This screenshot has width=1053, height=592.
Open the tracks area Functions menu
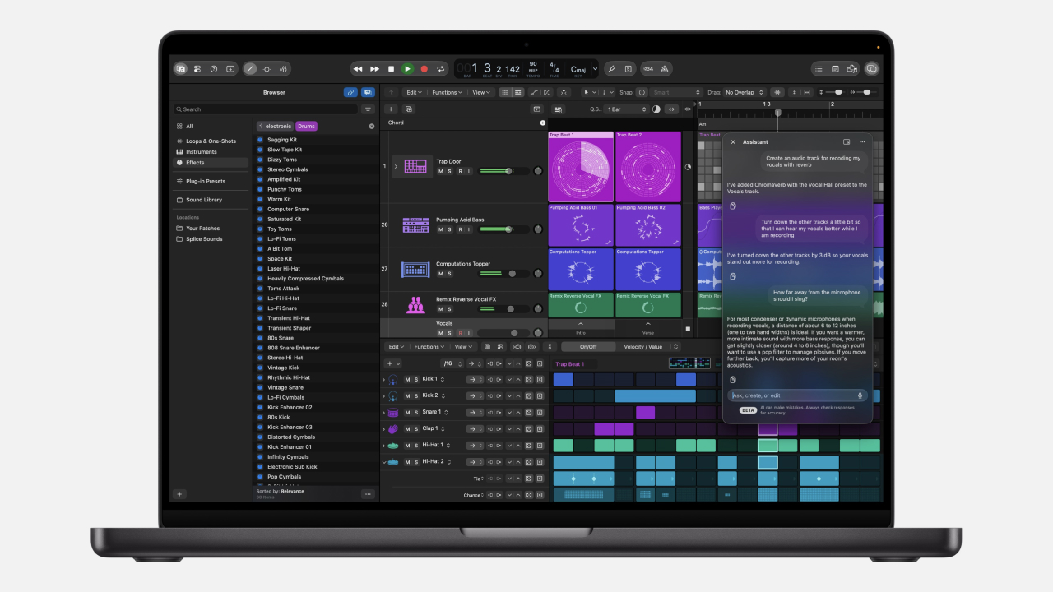pyautogui.click(x=447, y=92)
